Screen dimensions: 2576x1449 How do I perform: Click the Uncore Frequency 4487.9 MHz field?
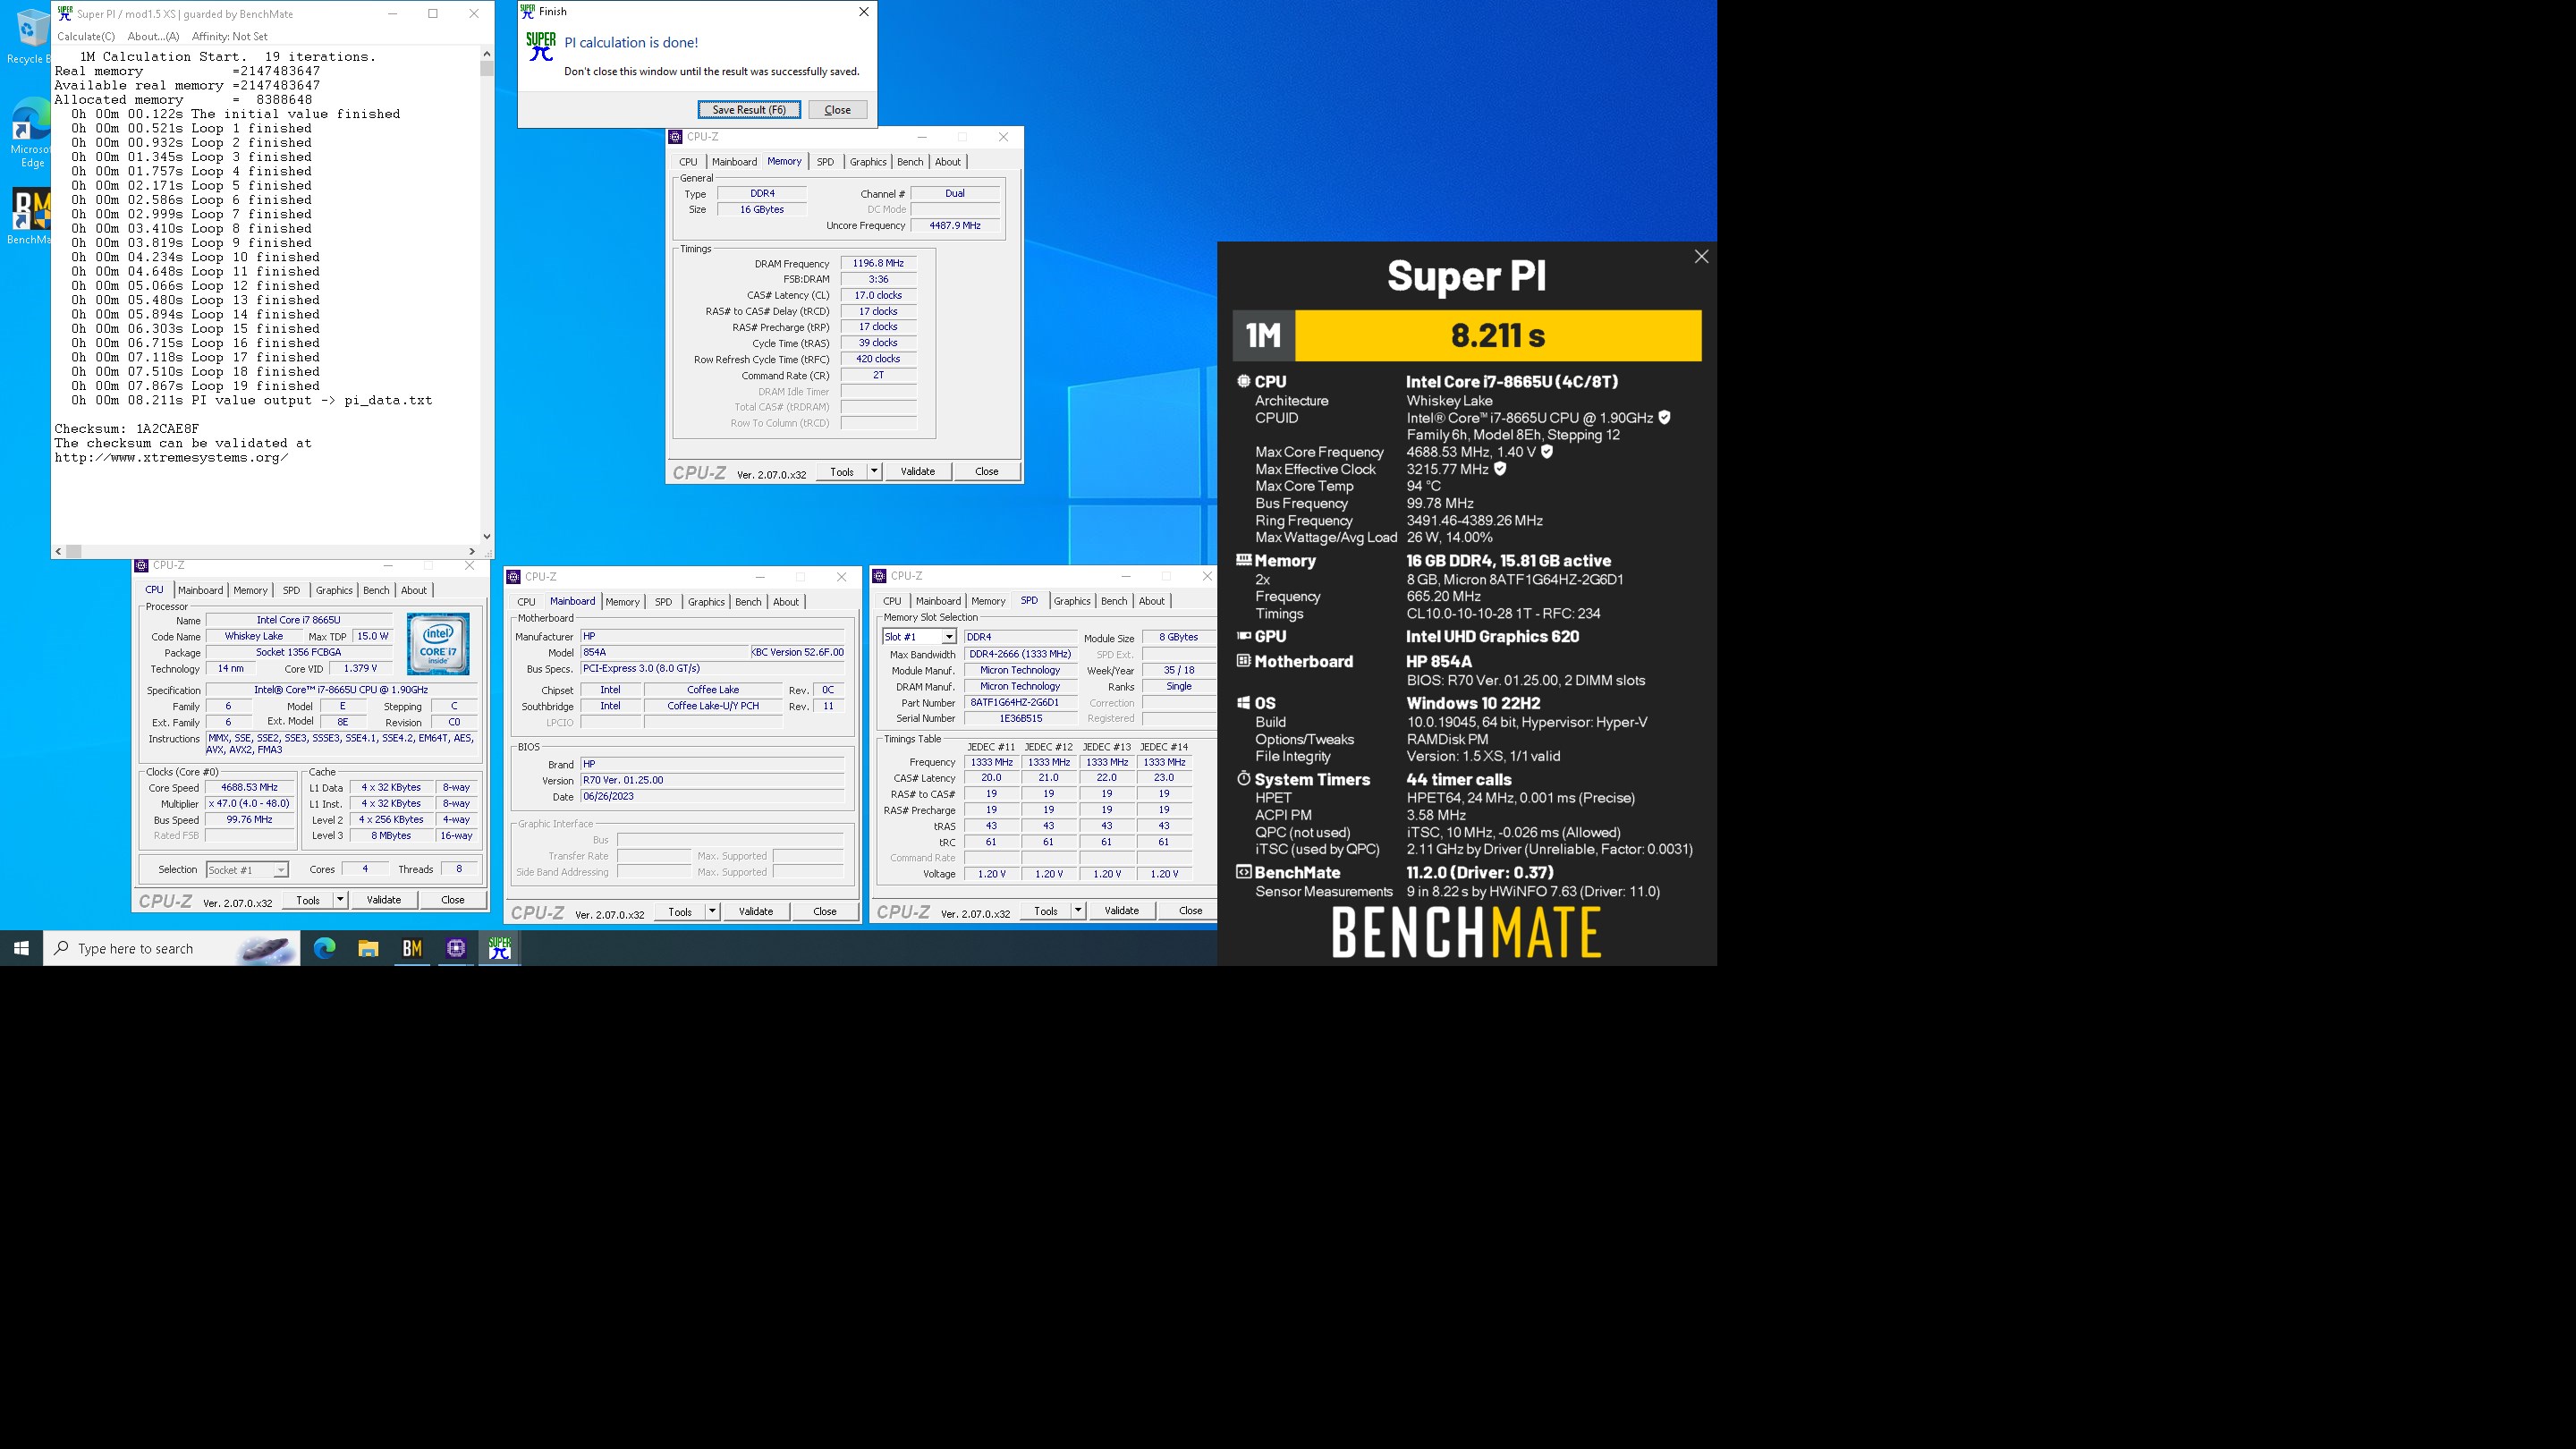[955, 226]
